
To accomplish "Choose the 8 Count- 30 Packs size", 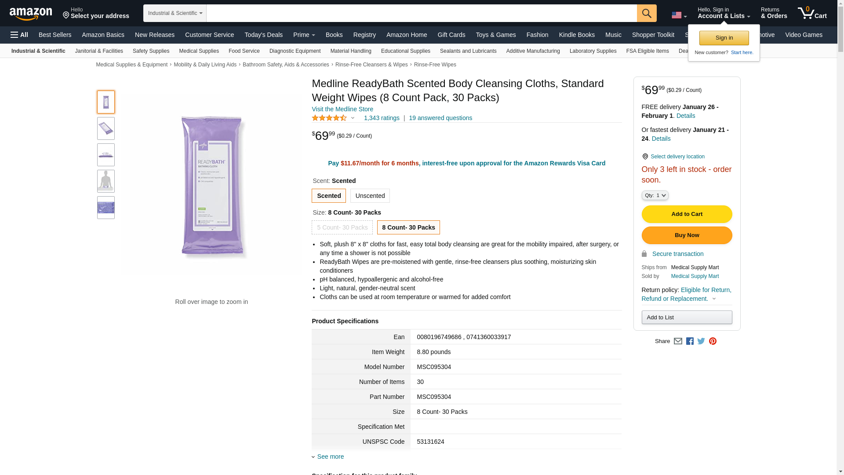I will coord(408,227).
